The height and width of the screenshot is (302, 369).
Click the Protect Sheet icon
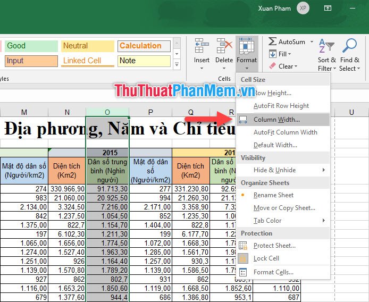click(x=243, y=246)
